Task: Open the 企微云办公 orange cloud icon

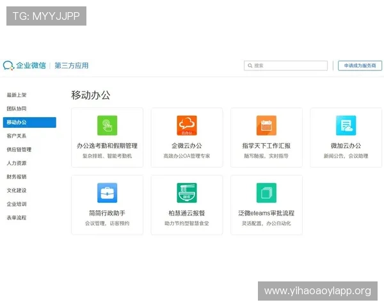Action: (187, 125)
